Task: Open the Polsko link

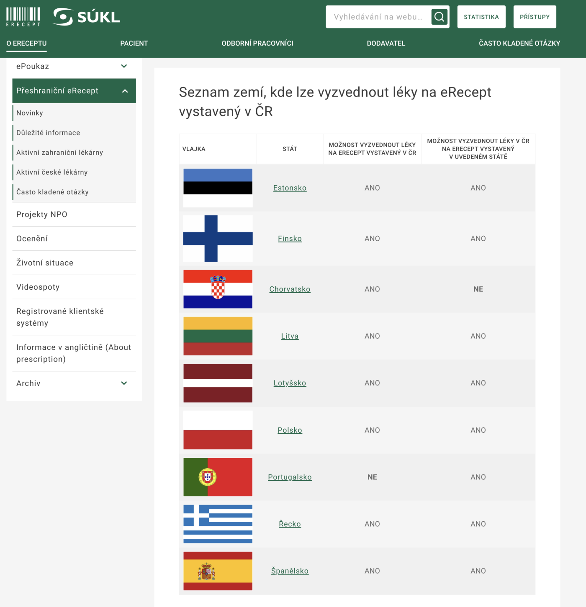Action: (x=290, y=430)
